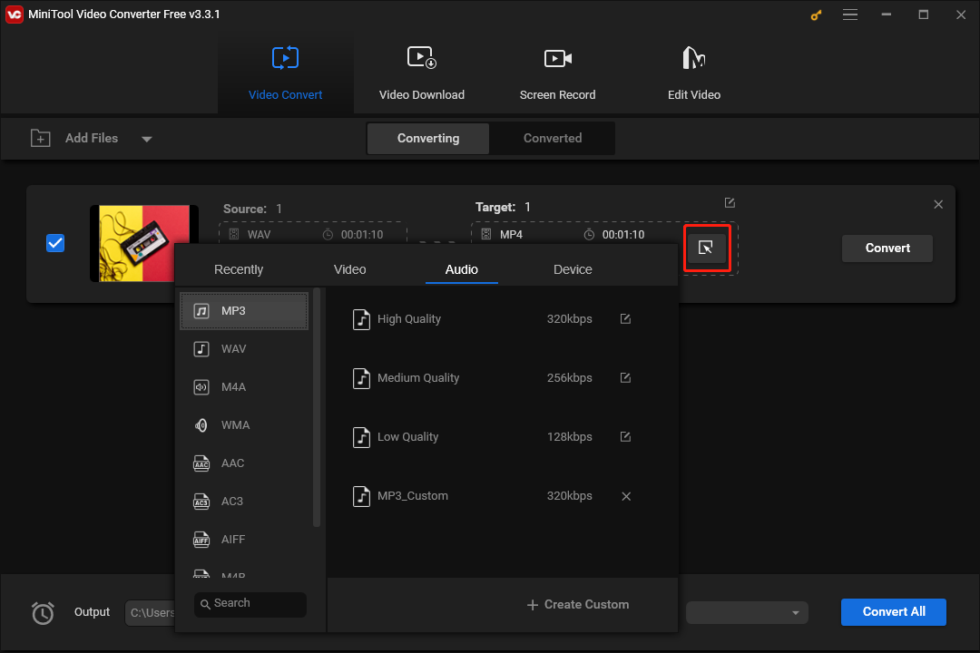Switch to the Device tab
The width and height of the screenshot is (980, 653).
tap(573, 269)
